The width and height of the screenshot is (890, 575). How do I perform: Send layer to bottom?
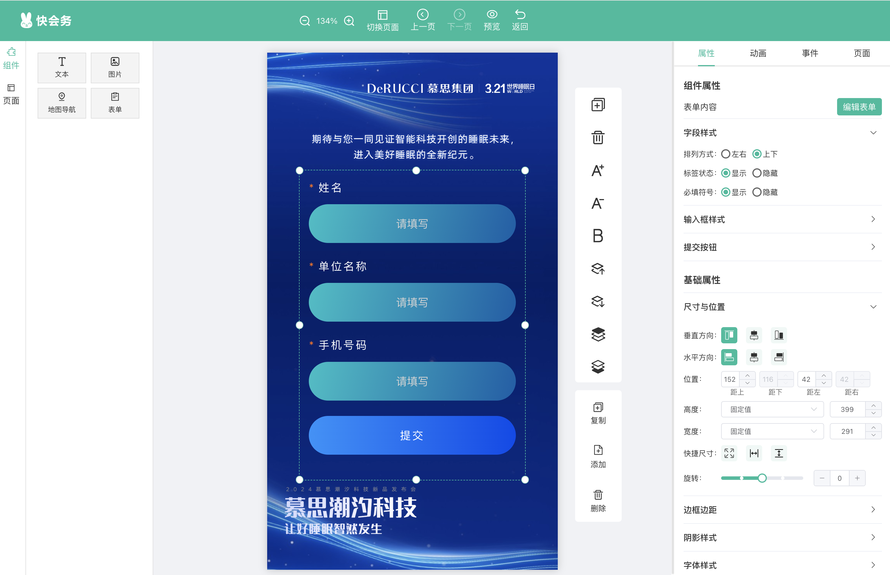click(x=598, y=367)
